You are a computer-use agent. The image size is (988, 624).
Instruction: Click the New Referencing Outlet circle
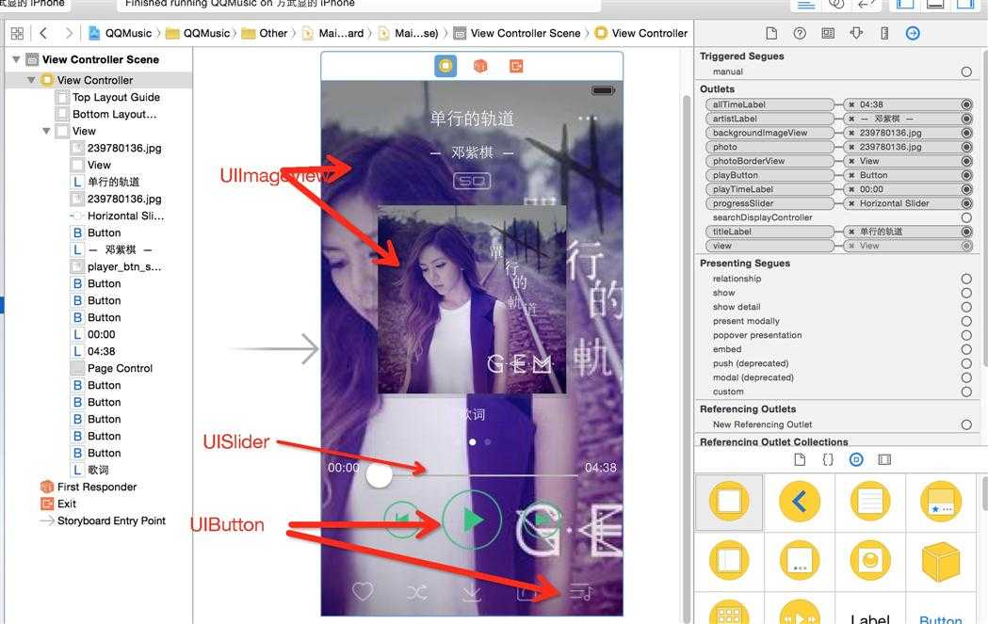click(x=966, y=424)
